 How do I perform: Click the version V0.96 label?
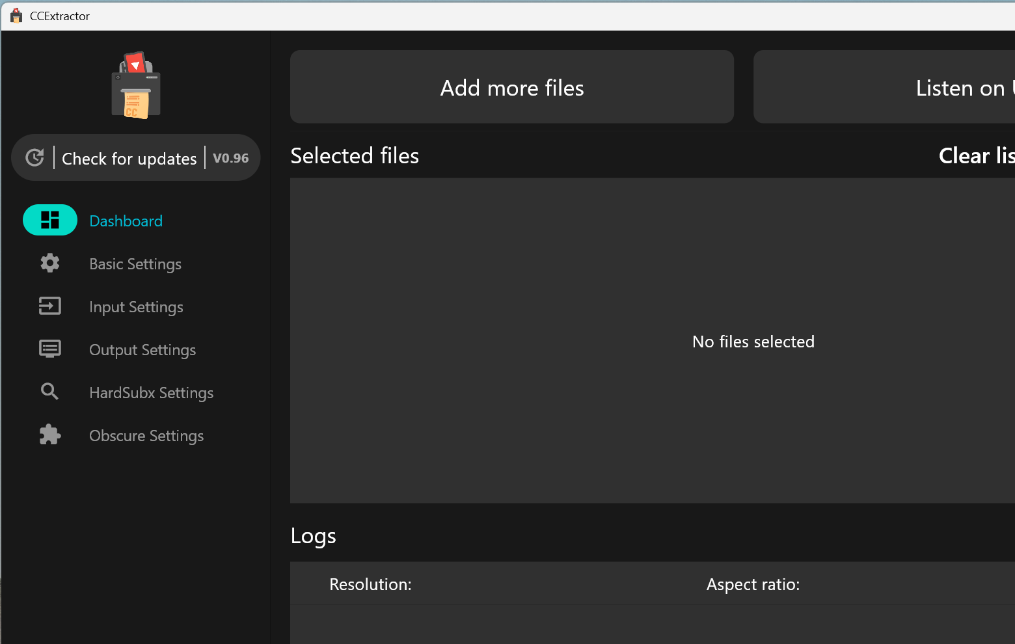[x=231, y=158]
